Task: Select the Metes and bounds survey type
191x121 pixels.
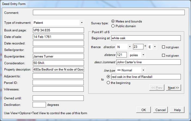Action: (x=113, y=22)
